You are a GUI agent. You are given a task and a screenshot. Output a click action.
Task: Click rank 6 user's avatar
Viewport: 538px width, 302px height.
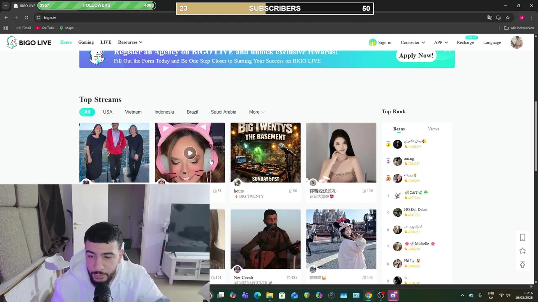click(x=398, y=229)
